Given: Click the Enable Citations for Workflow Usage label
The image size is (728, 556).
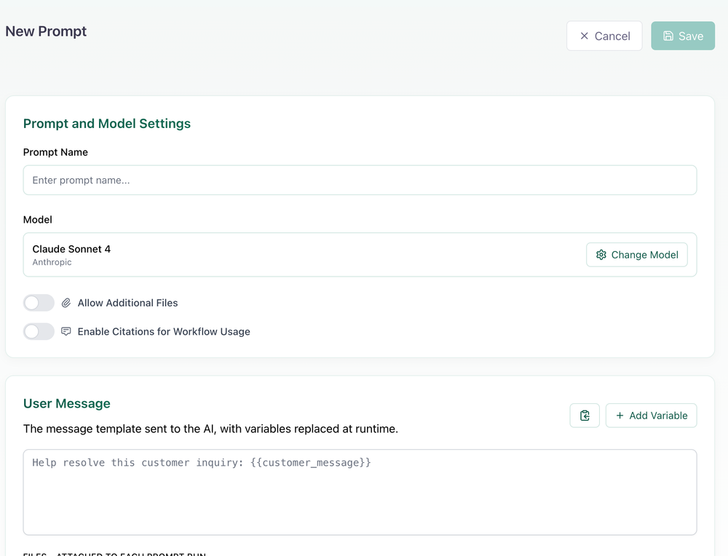Looking at the screenshot, I should [164, 331].
